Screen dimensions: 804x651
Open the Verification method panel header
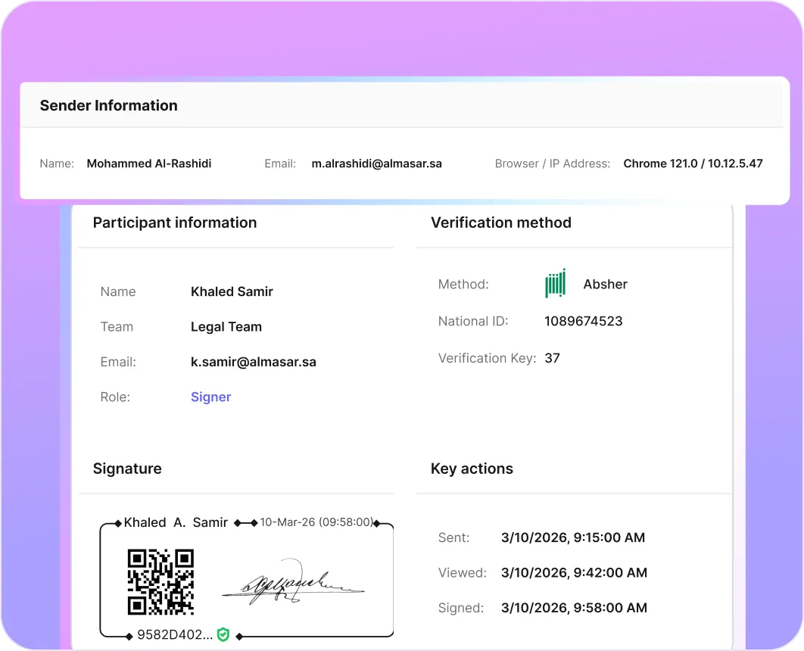pyautogui.click(x=501, y=223)
